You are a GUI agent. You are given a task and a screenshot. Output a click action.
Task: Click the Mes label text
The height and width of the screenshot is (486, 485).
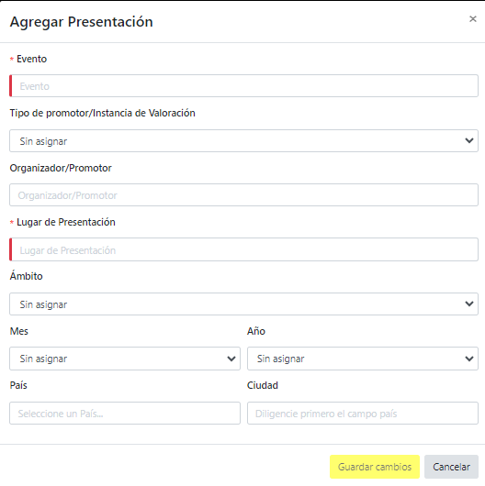click(x=19, y=331)
